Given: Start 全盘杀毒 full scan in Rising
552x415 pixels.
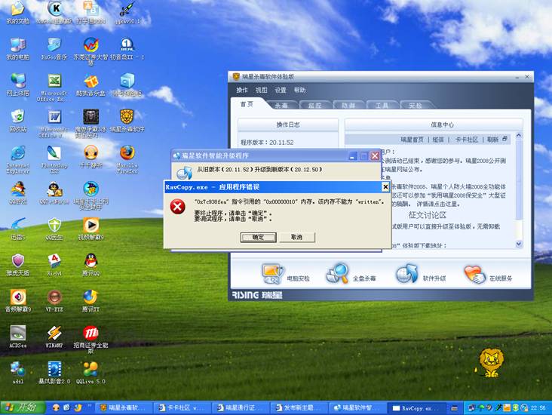Looking at the screenshot, I should pyautogui.click(x=351, y=274).
